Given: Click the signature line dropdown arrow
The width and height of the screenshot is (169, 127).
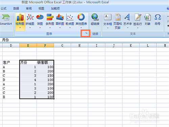Looking at the screenshot, I should click(x=138, y=28).
